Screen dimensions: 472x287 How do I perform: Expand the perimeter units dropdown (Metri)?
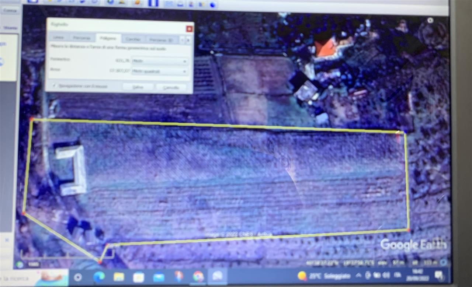tap(160, 61)
